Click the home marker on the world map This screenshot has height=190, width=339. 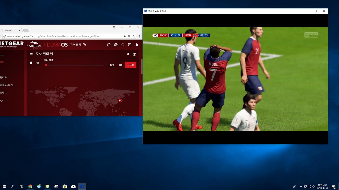[x=121, y=101]
